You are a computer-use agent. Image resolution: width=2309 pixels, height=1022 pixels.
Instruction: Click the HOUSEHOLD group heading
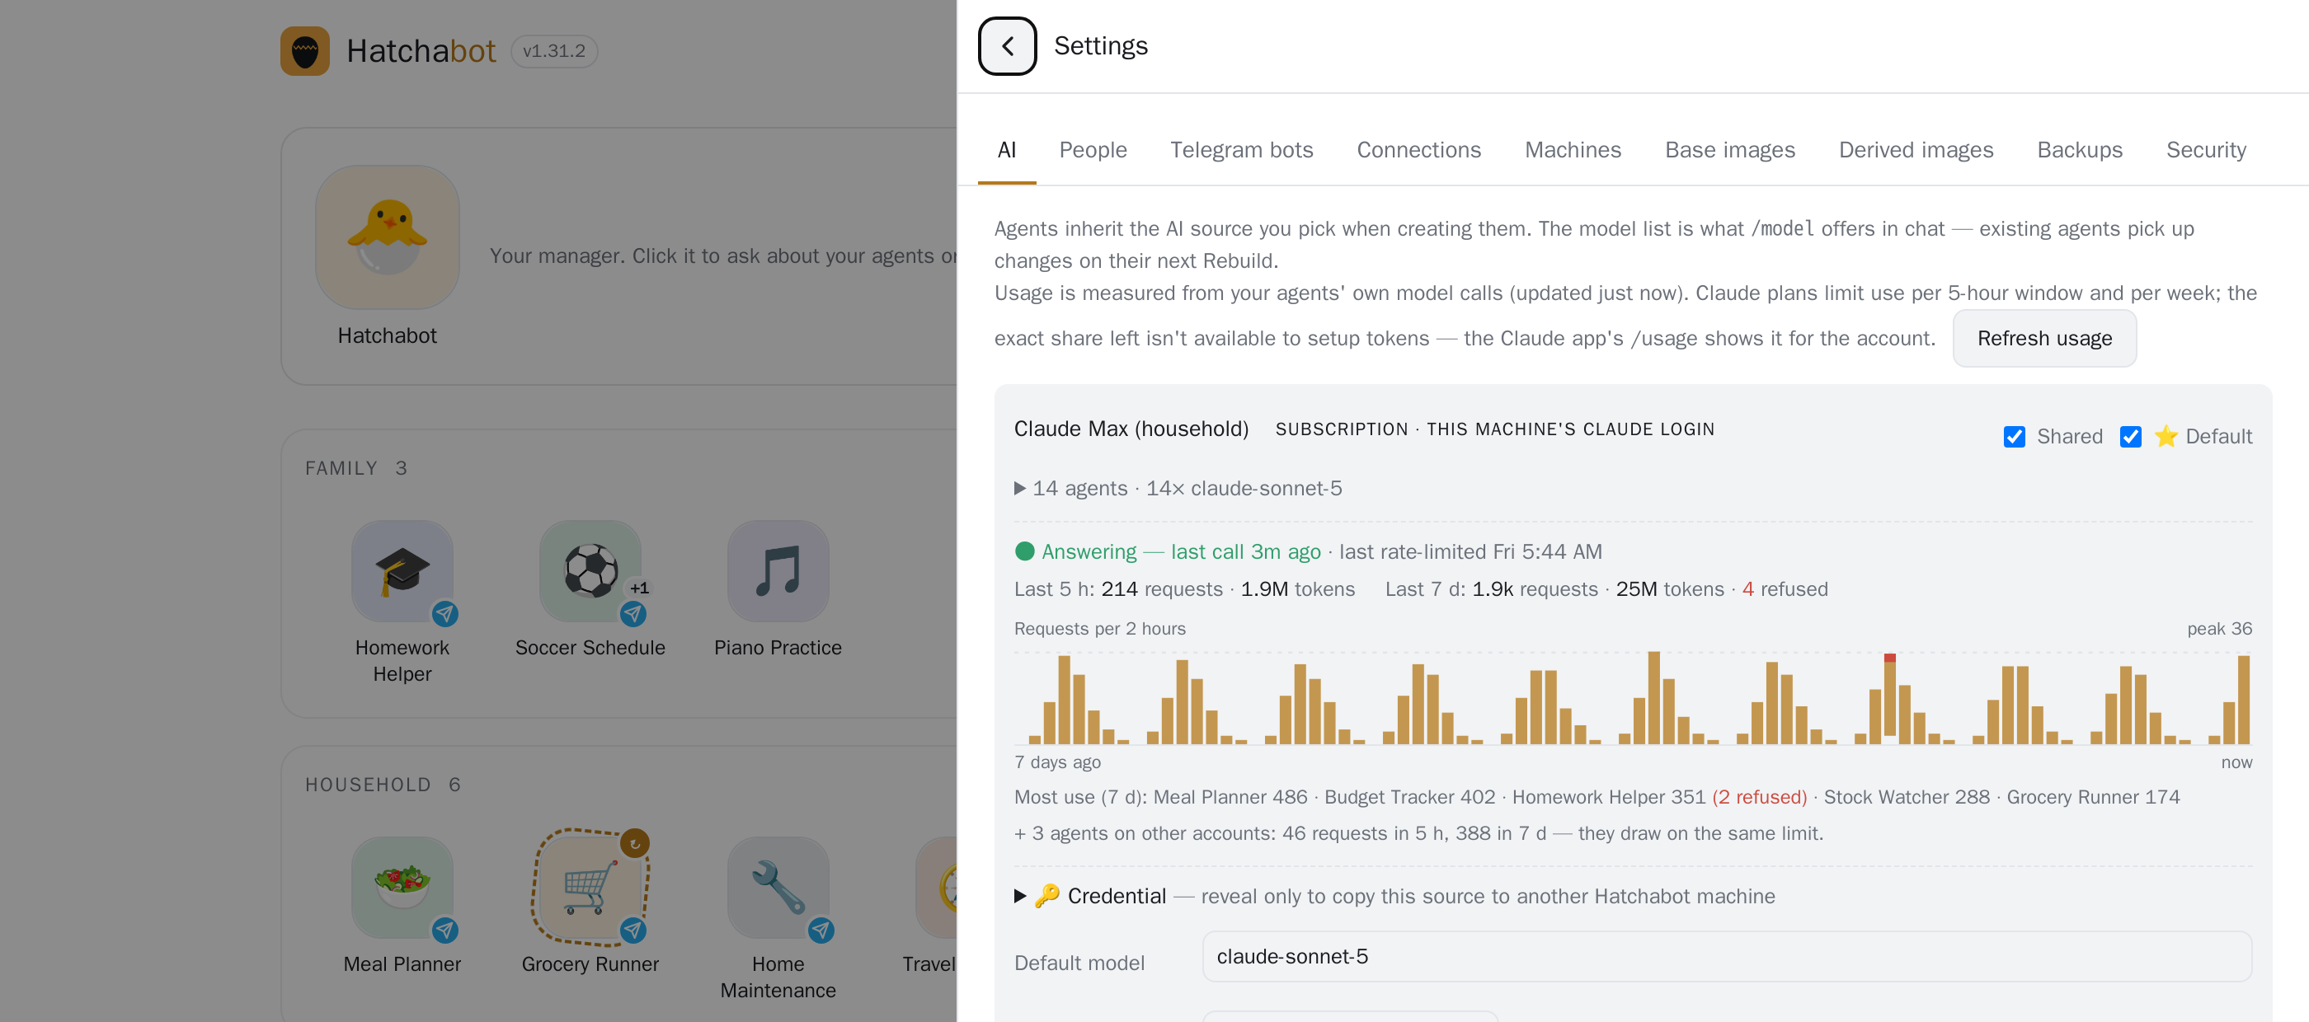pyautogui.click(x=368, y=785)
